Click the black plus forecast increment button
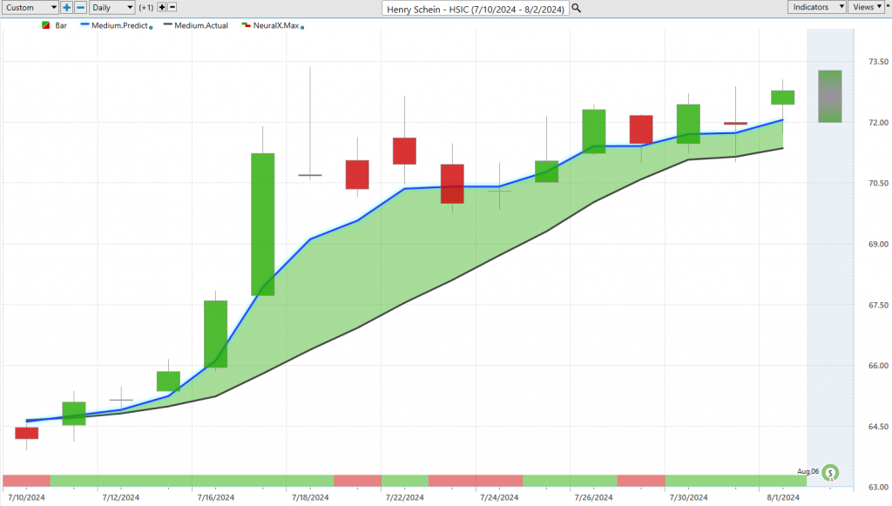This screenshot has height=506, width=892. pos(162,7)
